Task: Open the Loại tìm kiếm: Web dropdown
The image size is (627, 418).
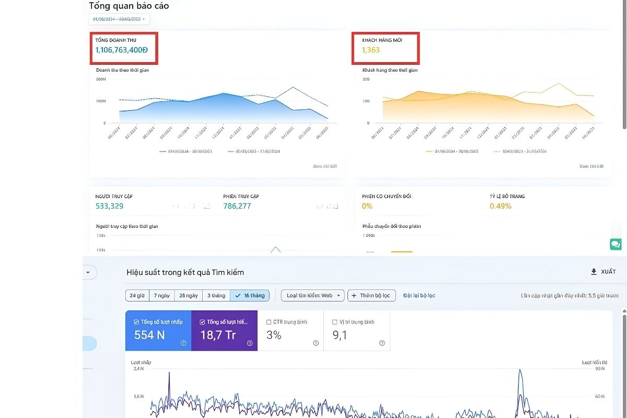Action: 313,296
